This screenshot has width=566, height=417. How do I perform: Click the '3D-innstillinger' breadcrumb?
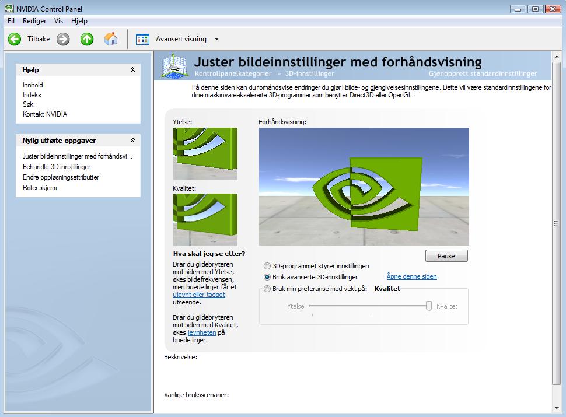[310, 73]
